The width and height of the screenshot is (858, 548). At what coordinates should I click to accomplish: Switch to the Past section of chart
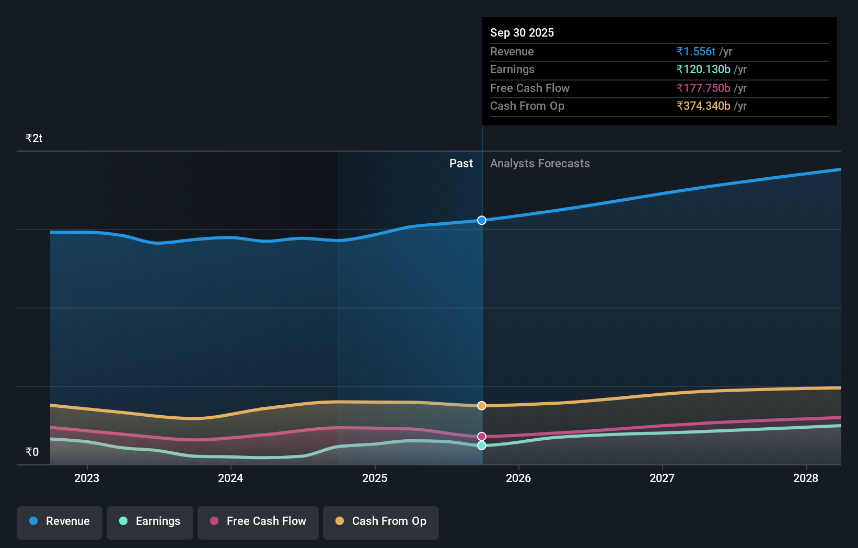coord(461,163)
